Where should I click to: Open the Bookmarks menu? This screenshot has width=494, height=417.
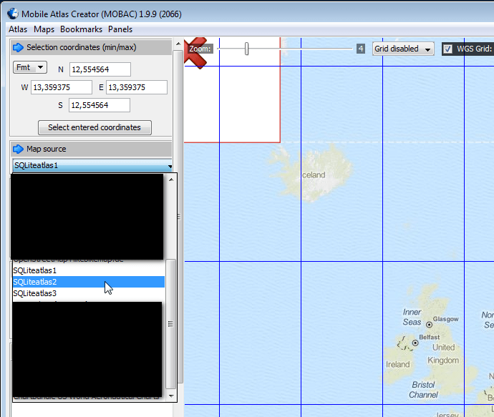pyautogui.click(x=81, y=29)
